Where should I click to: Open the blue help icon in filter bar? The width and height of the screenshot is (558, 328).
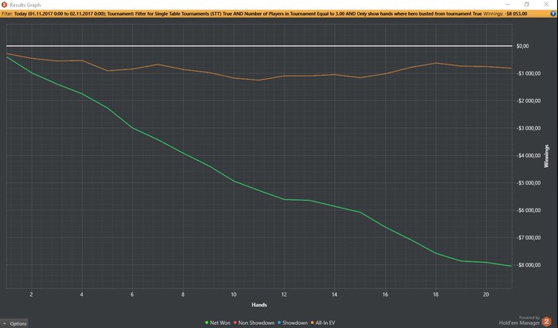coord(552,14)
